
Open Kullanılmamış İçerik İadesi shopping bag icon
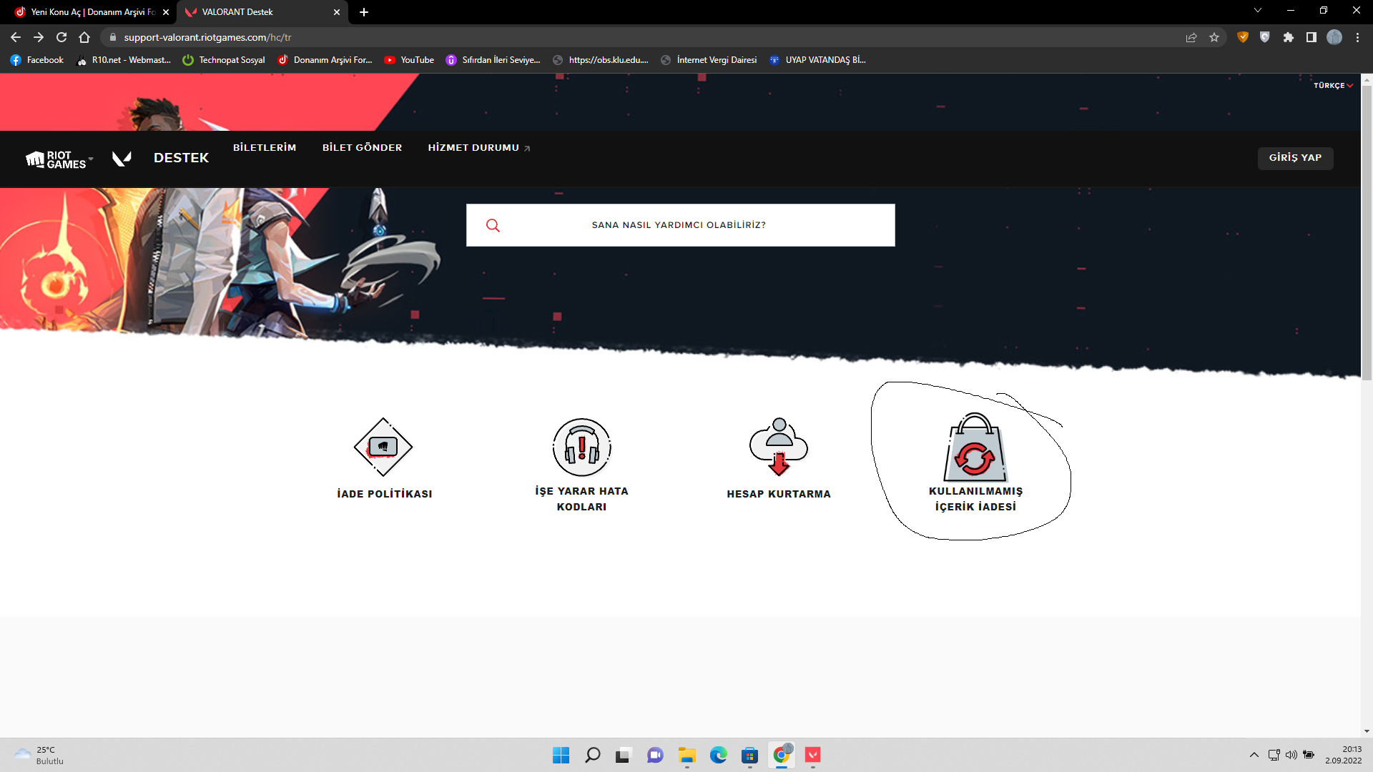point(975,449)
